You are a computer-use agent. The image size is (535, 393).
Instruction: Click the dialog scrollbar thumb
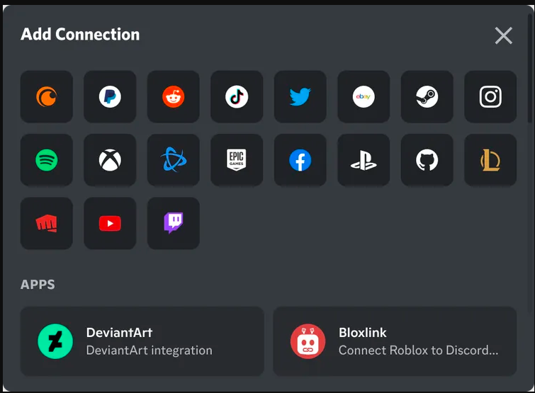[x=530, y=68]
